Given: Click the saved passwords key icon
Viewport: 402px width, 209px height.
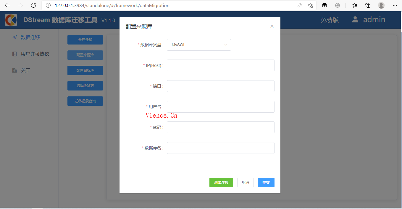Looking at the screenshot, I should (300, 5).
